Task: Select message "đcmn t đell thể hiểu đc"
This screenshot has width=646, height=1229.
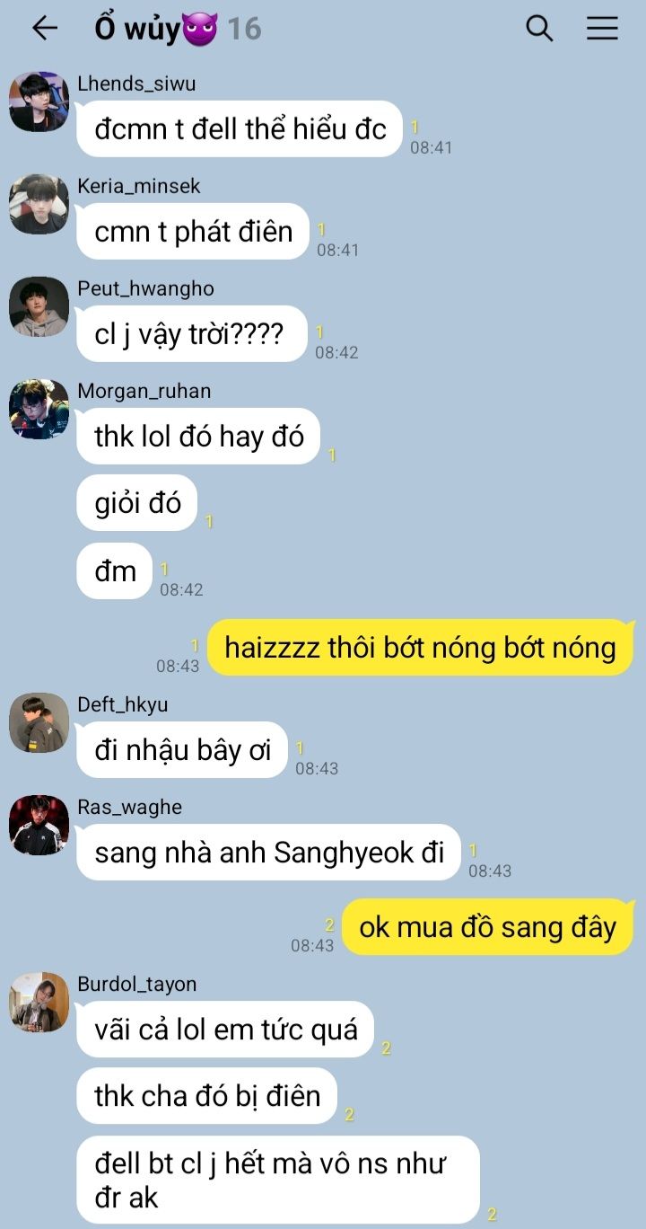Action: [x=240, y=129]
